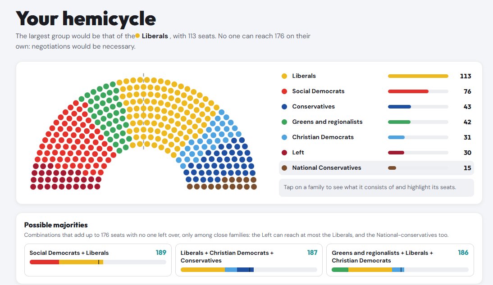Select the Liberals family row in legend

click(376, 76)
